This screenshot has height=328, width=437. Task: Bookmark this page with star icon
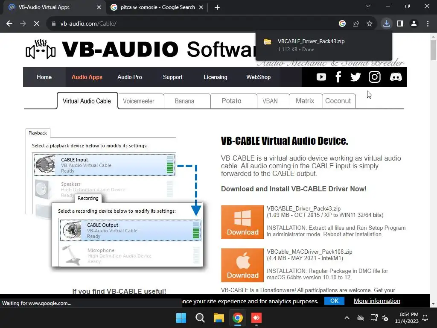pyautogui.click(x=370, y=24)
